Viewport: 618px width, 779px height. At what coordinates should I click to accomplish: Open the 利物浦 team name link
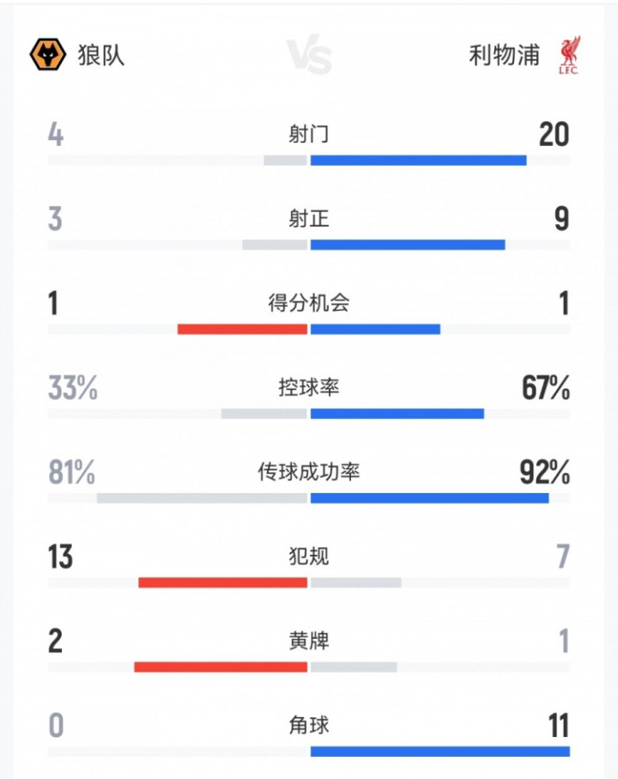pos(505,55)
